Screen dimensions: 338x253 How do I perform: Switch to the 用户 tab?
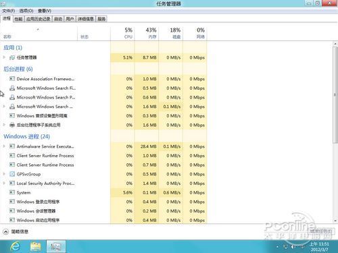click(70, 19)
